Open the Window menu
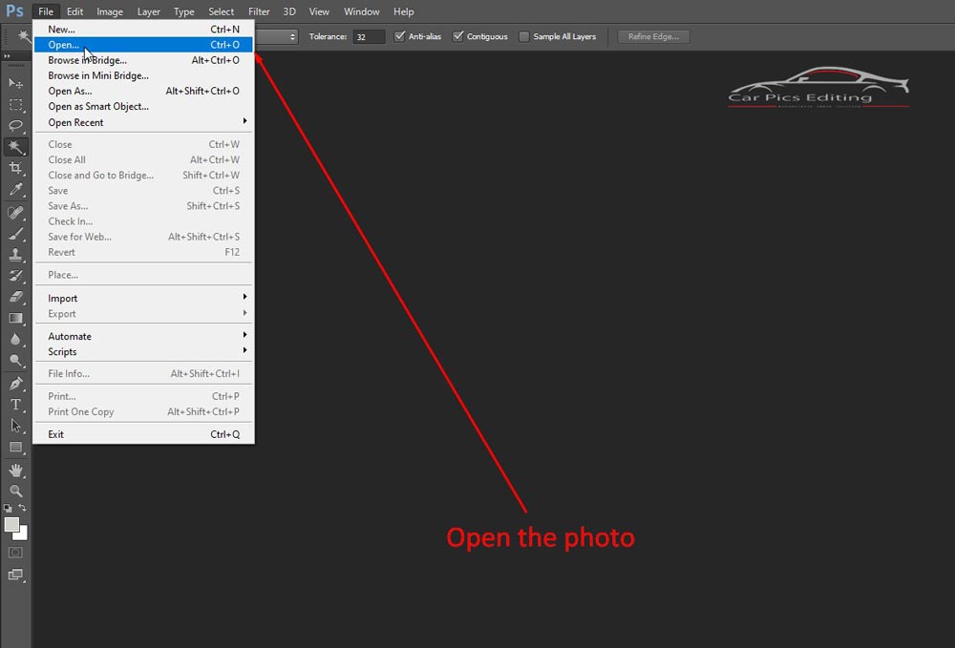Viewport: 955px width, 648px height. point(362,11)
